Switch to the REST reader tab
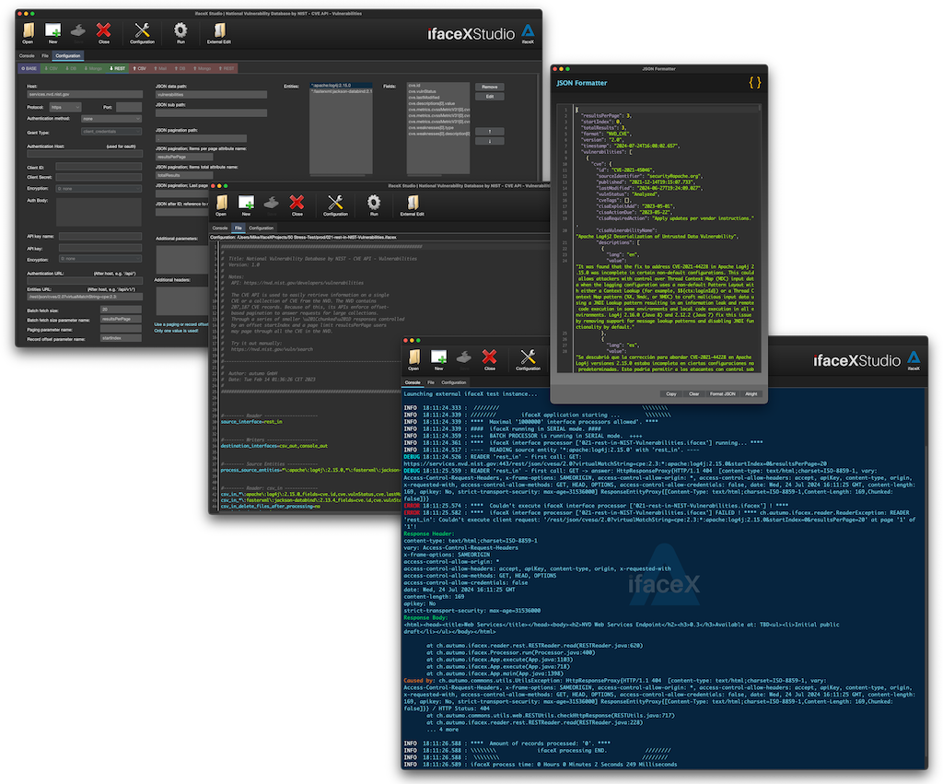 (118, 68)
